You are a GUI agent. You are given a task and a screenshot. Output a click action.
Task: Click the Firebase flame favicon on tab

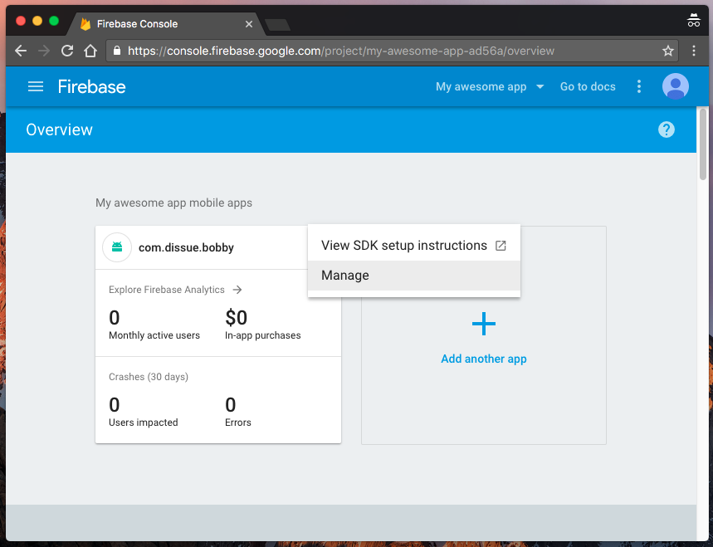coord(85,24)
